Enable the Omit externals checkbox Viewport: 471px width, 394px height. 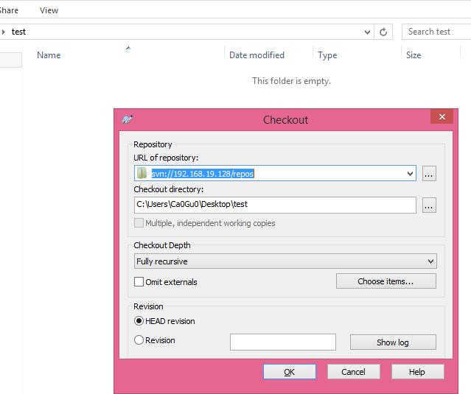[x=139, y=281]
